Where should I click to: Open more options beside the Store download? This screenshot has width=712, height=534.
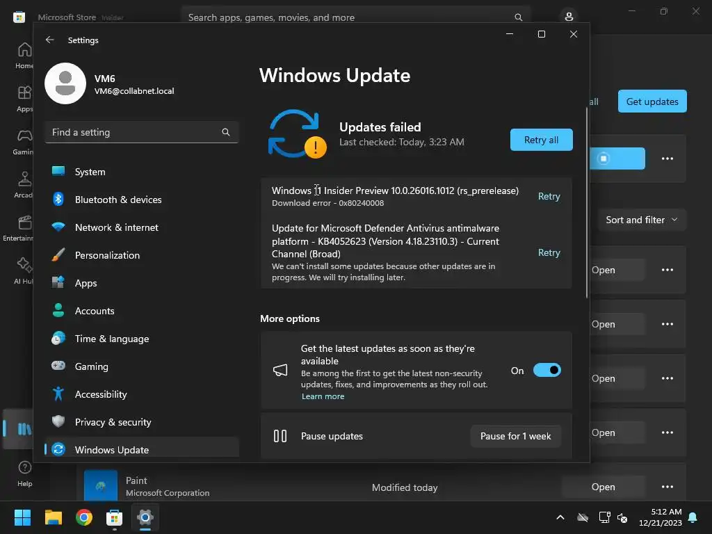click(667, 159)
